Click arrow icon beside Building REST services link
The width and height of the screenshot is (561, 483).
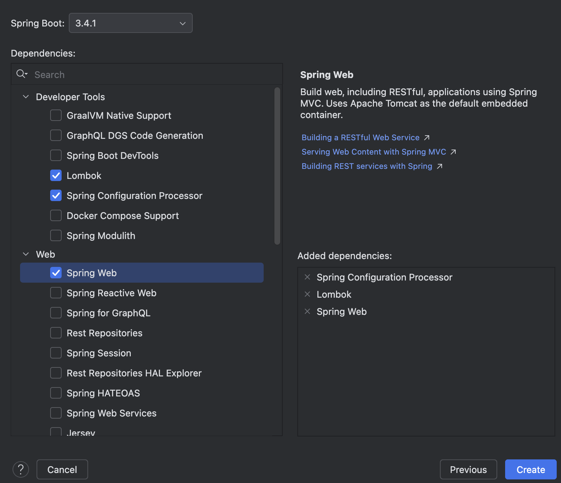pyautogui.click(x=440, y=166)
